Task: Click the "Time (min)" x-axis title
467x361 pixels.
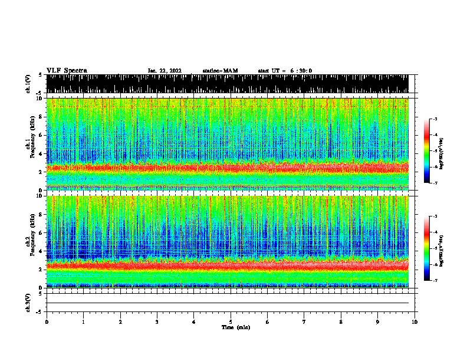Action: pos(236,327)
